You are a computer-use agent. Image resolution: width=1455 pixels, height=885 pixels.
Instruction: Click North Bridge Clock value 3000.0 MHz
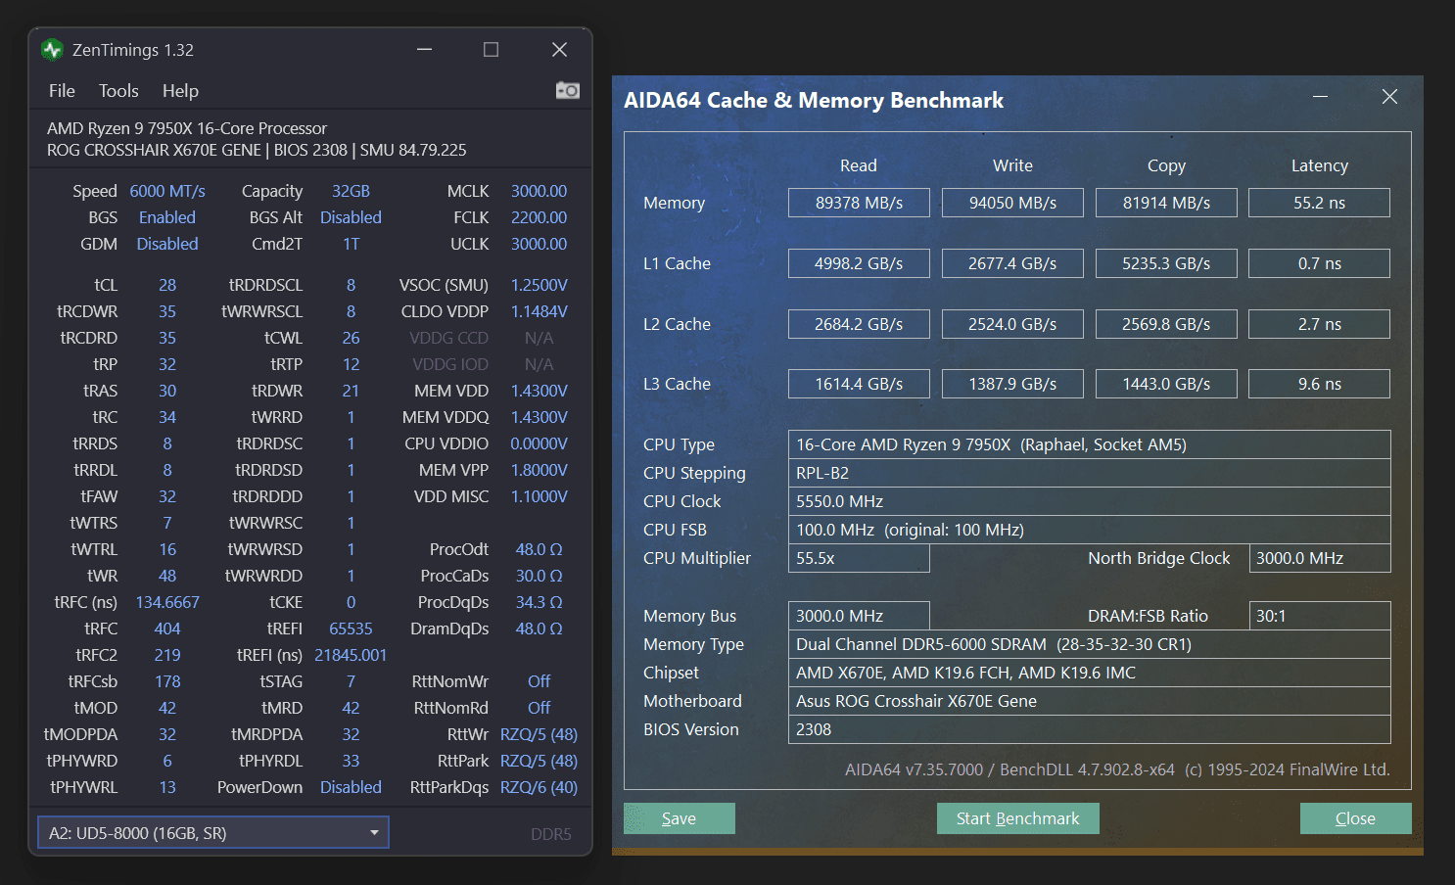click(x=1320, y=558)
